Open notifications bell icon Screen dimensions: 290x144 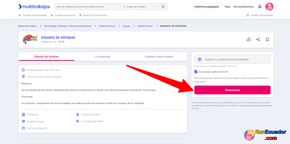point(260,7)
